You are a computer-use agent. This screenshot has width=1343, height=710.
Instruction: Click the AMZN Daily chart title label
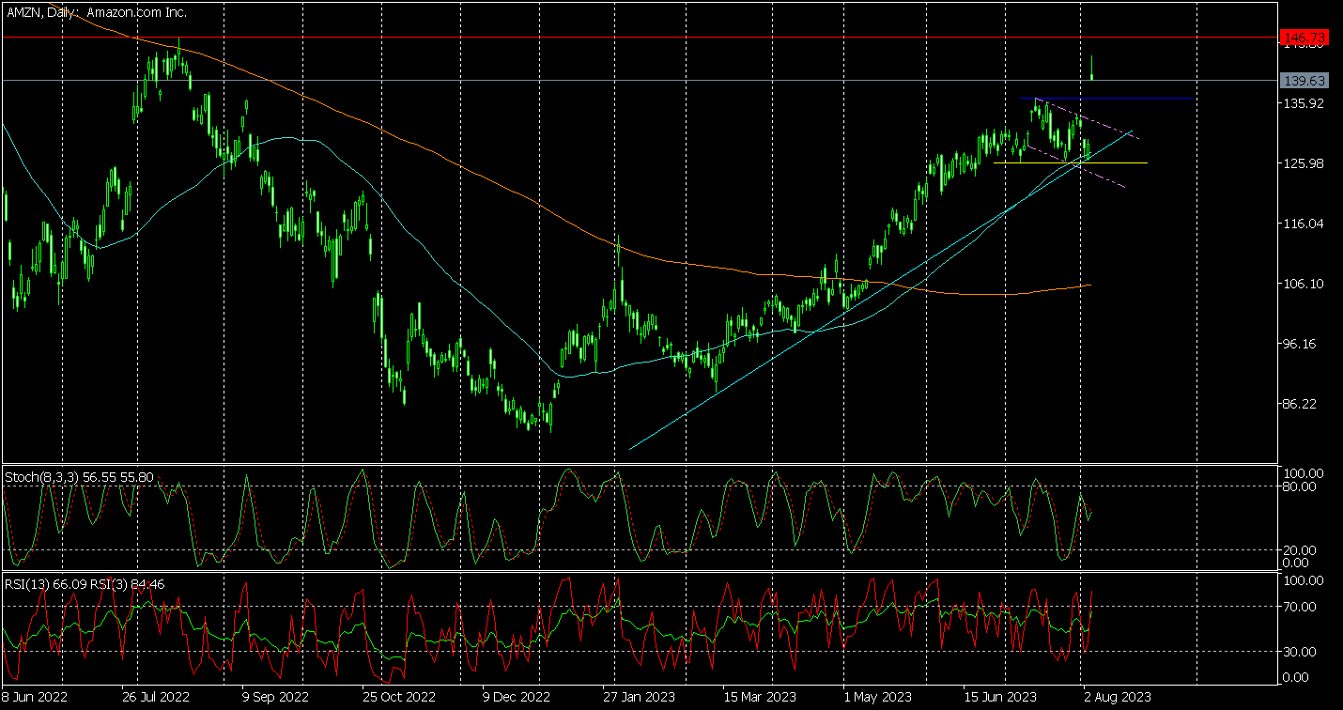click(x=96, y=12)
